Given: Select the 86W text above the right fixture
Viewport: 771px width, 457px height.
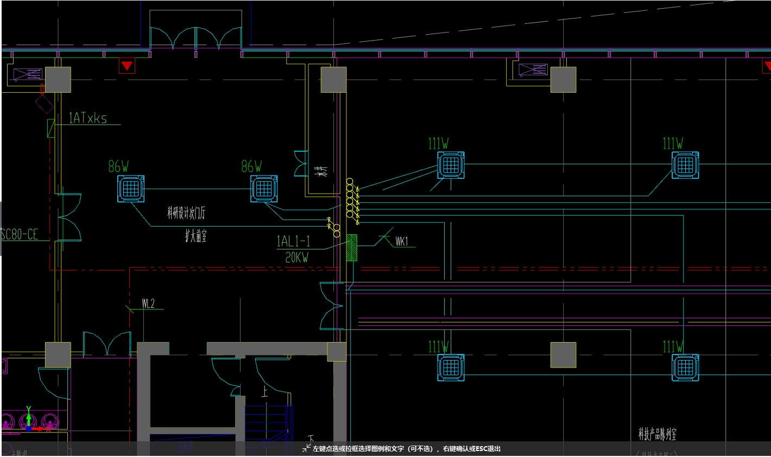Looking at the screenshot, I should [x=251, y=166].
